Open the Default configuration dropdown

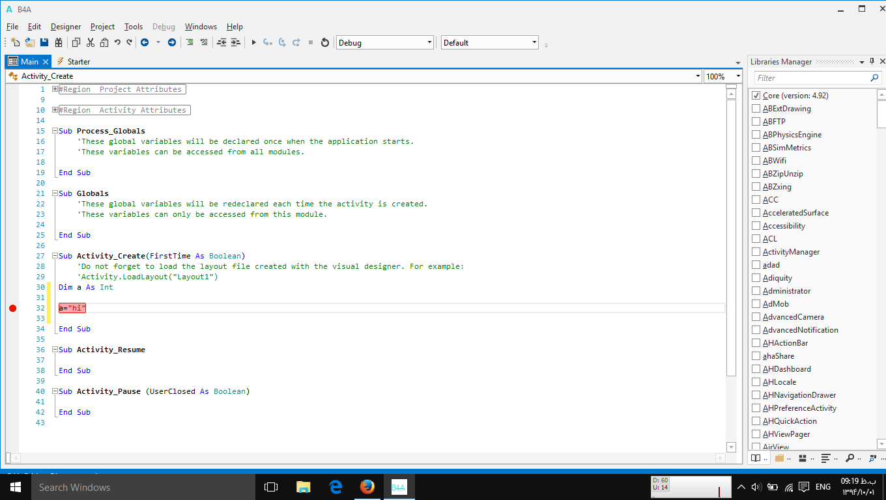pyautogui.click(x=536, y=42)
